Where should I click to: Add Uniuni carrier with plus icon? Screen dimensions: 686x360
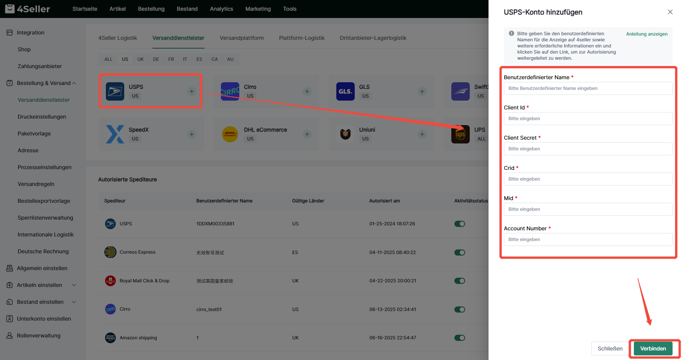tap(422, 134)
